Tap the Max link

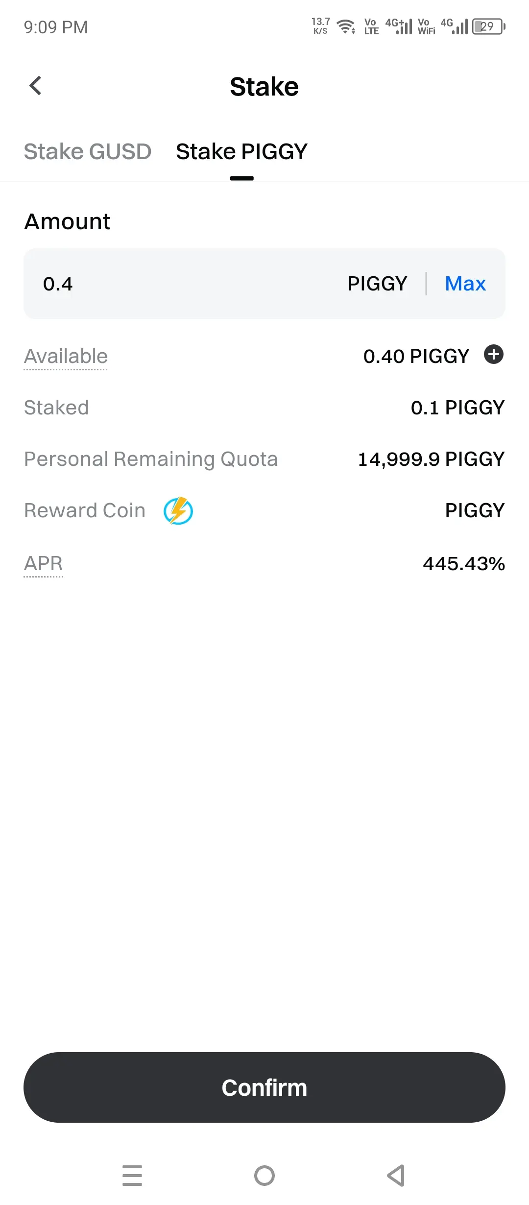(x=465, y=284)
